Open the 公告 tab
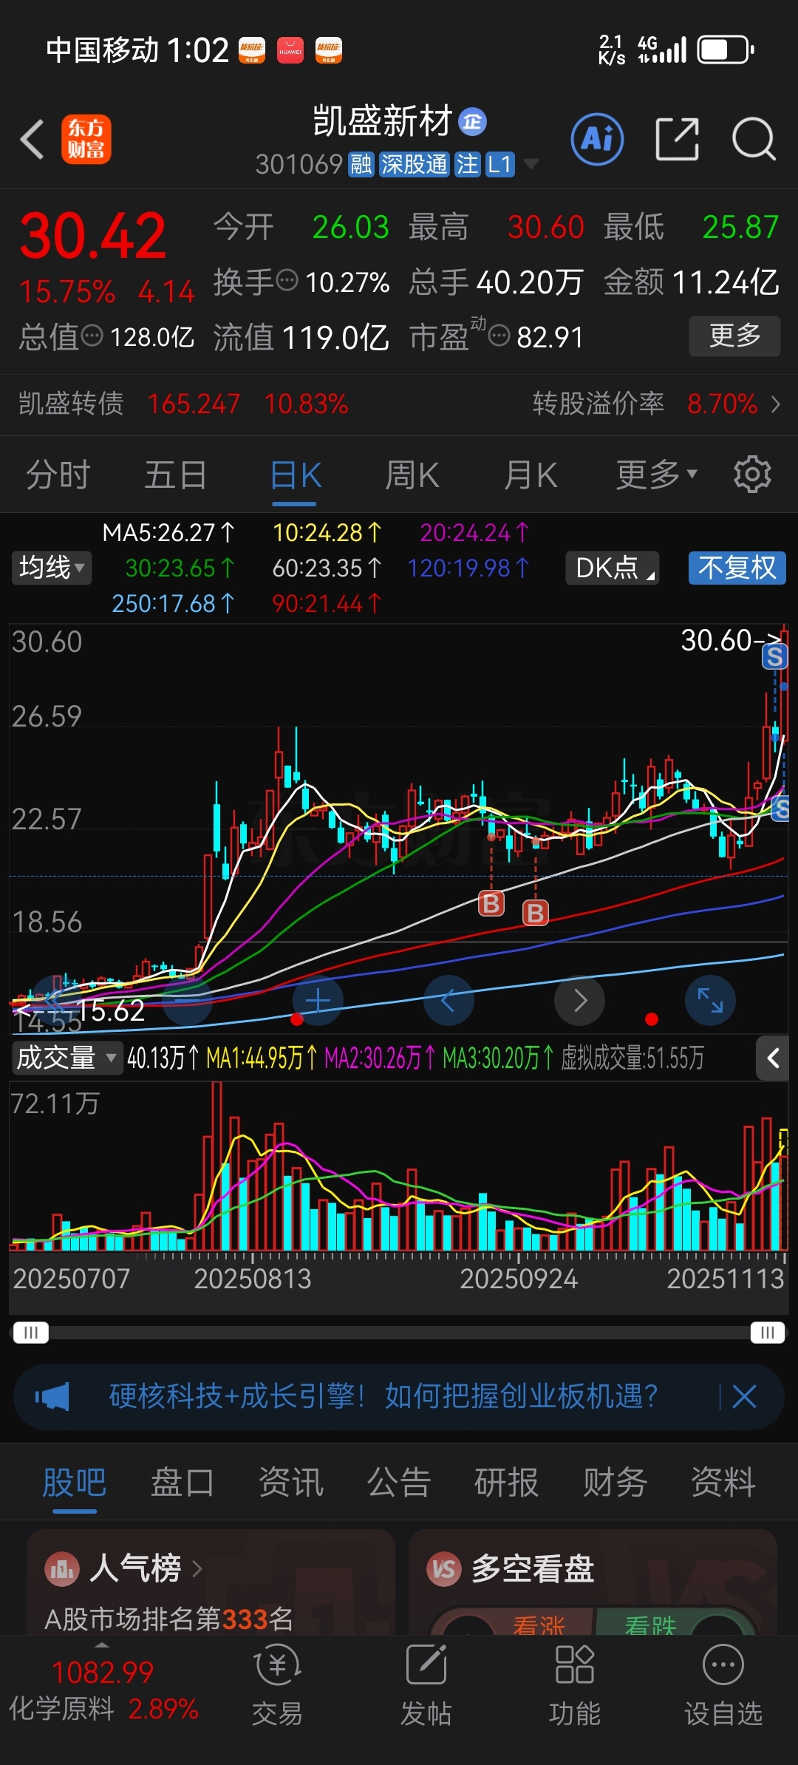Screen dimensions: 798x1765 (x=399, y=1483)
